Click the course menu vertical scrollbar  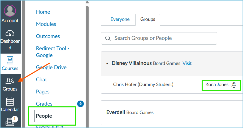(x=87, y=66)
